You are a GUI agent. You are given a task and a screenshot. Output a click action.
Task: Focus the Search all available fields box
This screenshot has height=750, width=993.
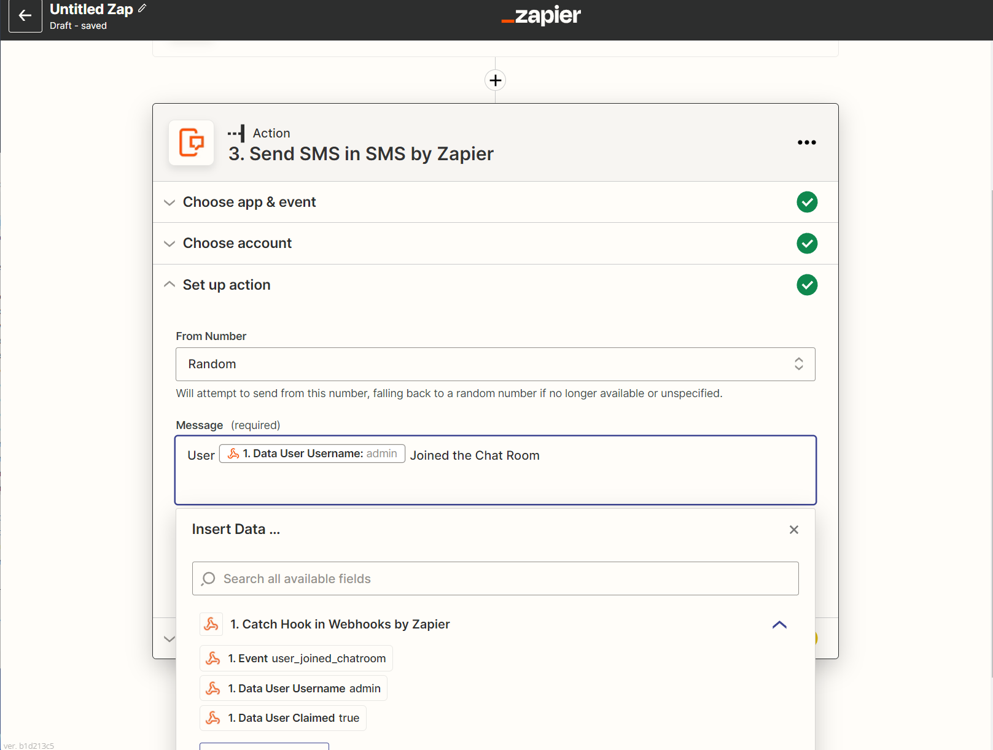click(x=496, y=579)
